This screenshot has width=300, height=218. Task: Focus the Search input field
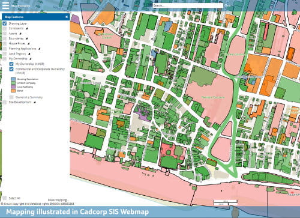tap(188, 5)
